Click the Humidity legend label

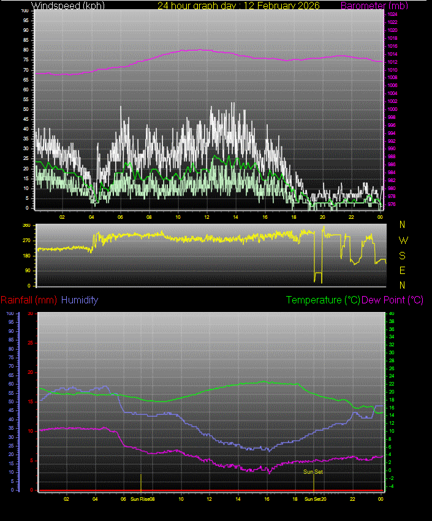80,300
